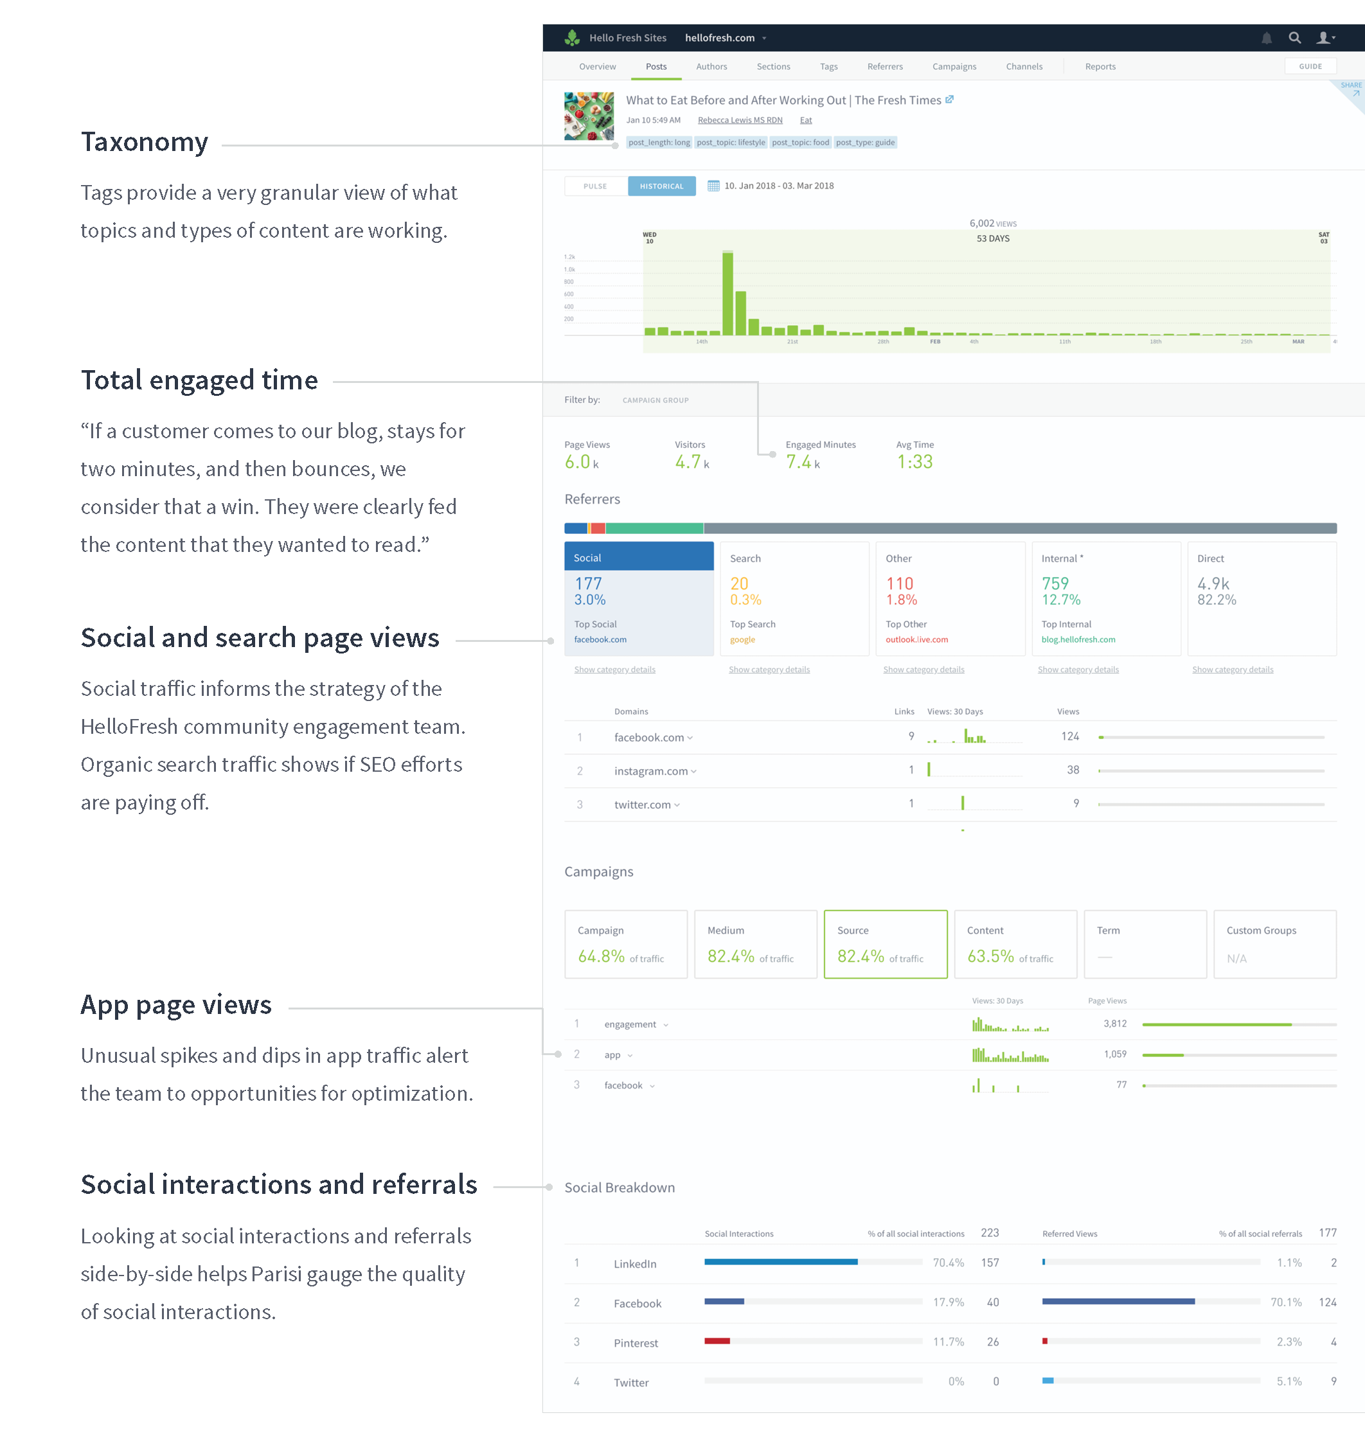The width and height of the screenshot is (1365, 1440).
Task: Show category details under Social
Action: (615, 670)
